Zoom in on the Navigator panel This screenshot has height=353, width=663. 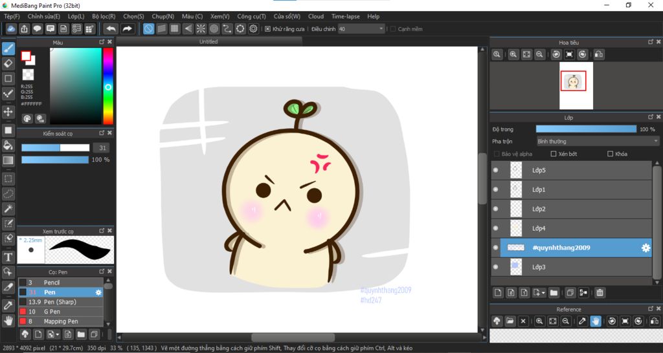click(513, 54)
